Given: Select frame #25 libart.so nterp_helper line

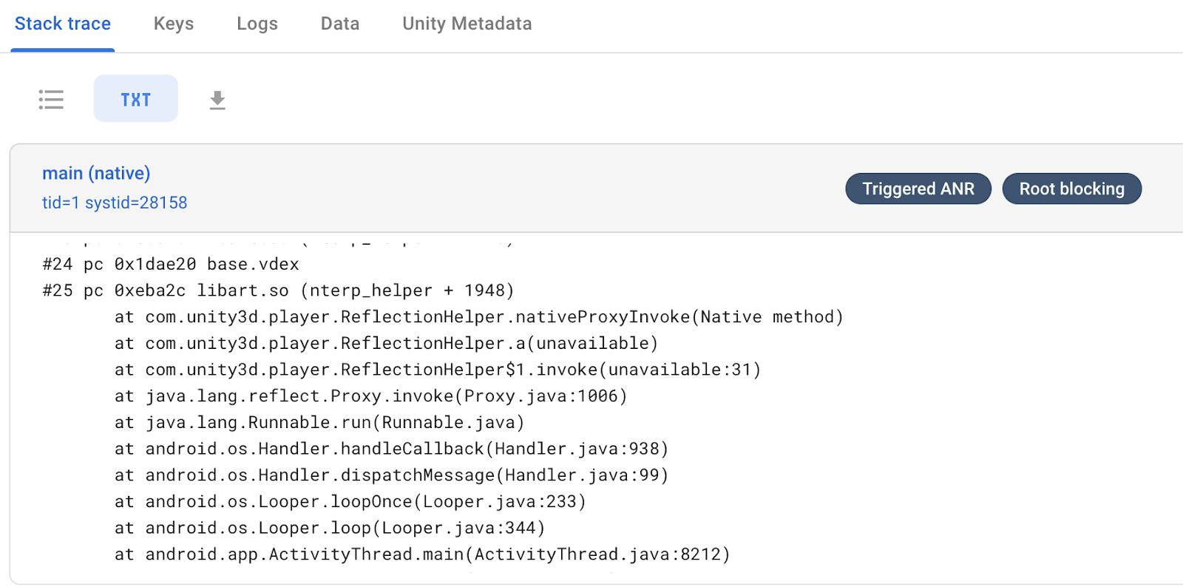Looking at the screenshot, I should point(278,291).
